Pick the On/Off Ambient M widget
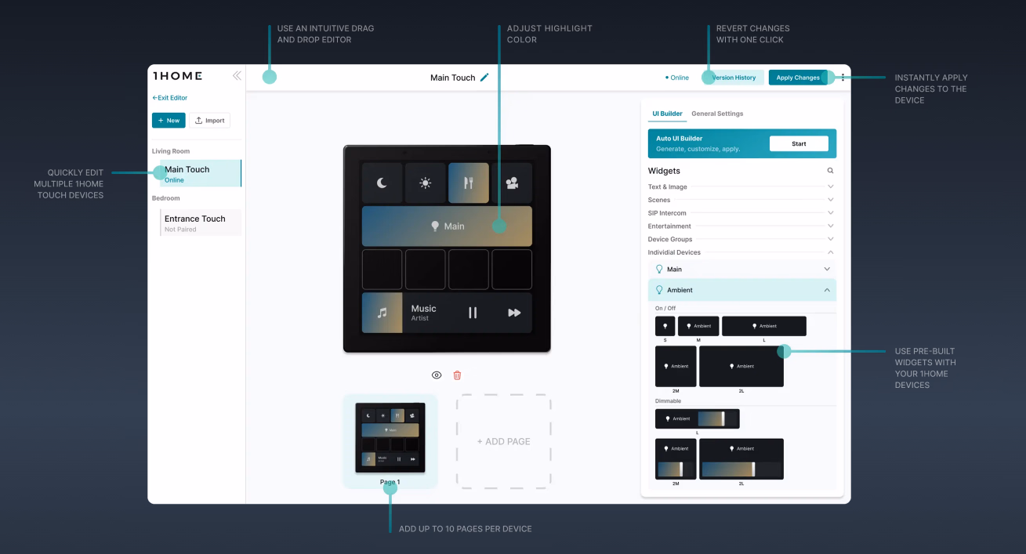The width and height of the screenshot is (1026, 554). (698, 326)
